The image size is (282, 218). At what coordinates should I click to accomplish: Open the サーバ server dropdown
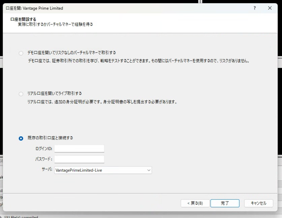point(103,170)
